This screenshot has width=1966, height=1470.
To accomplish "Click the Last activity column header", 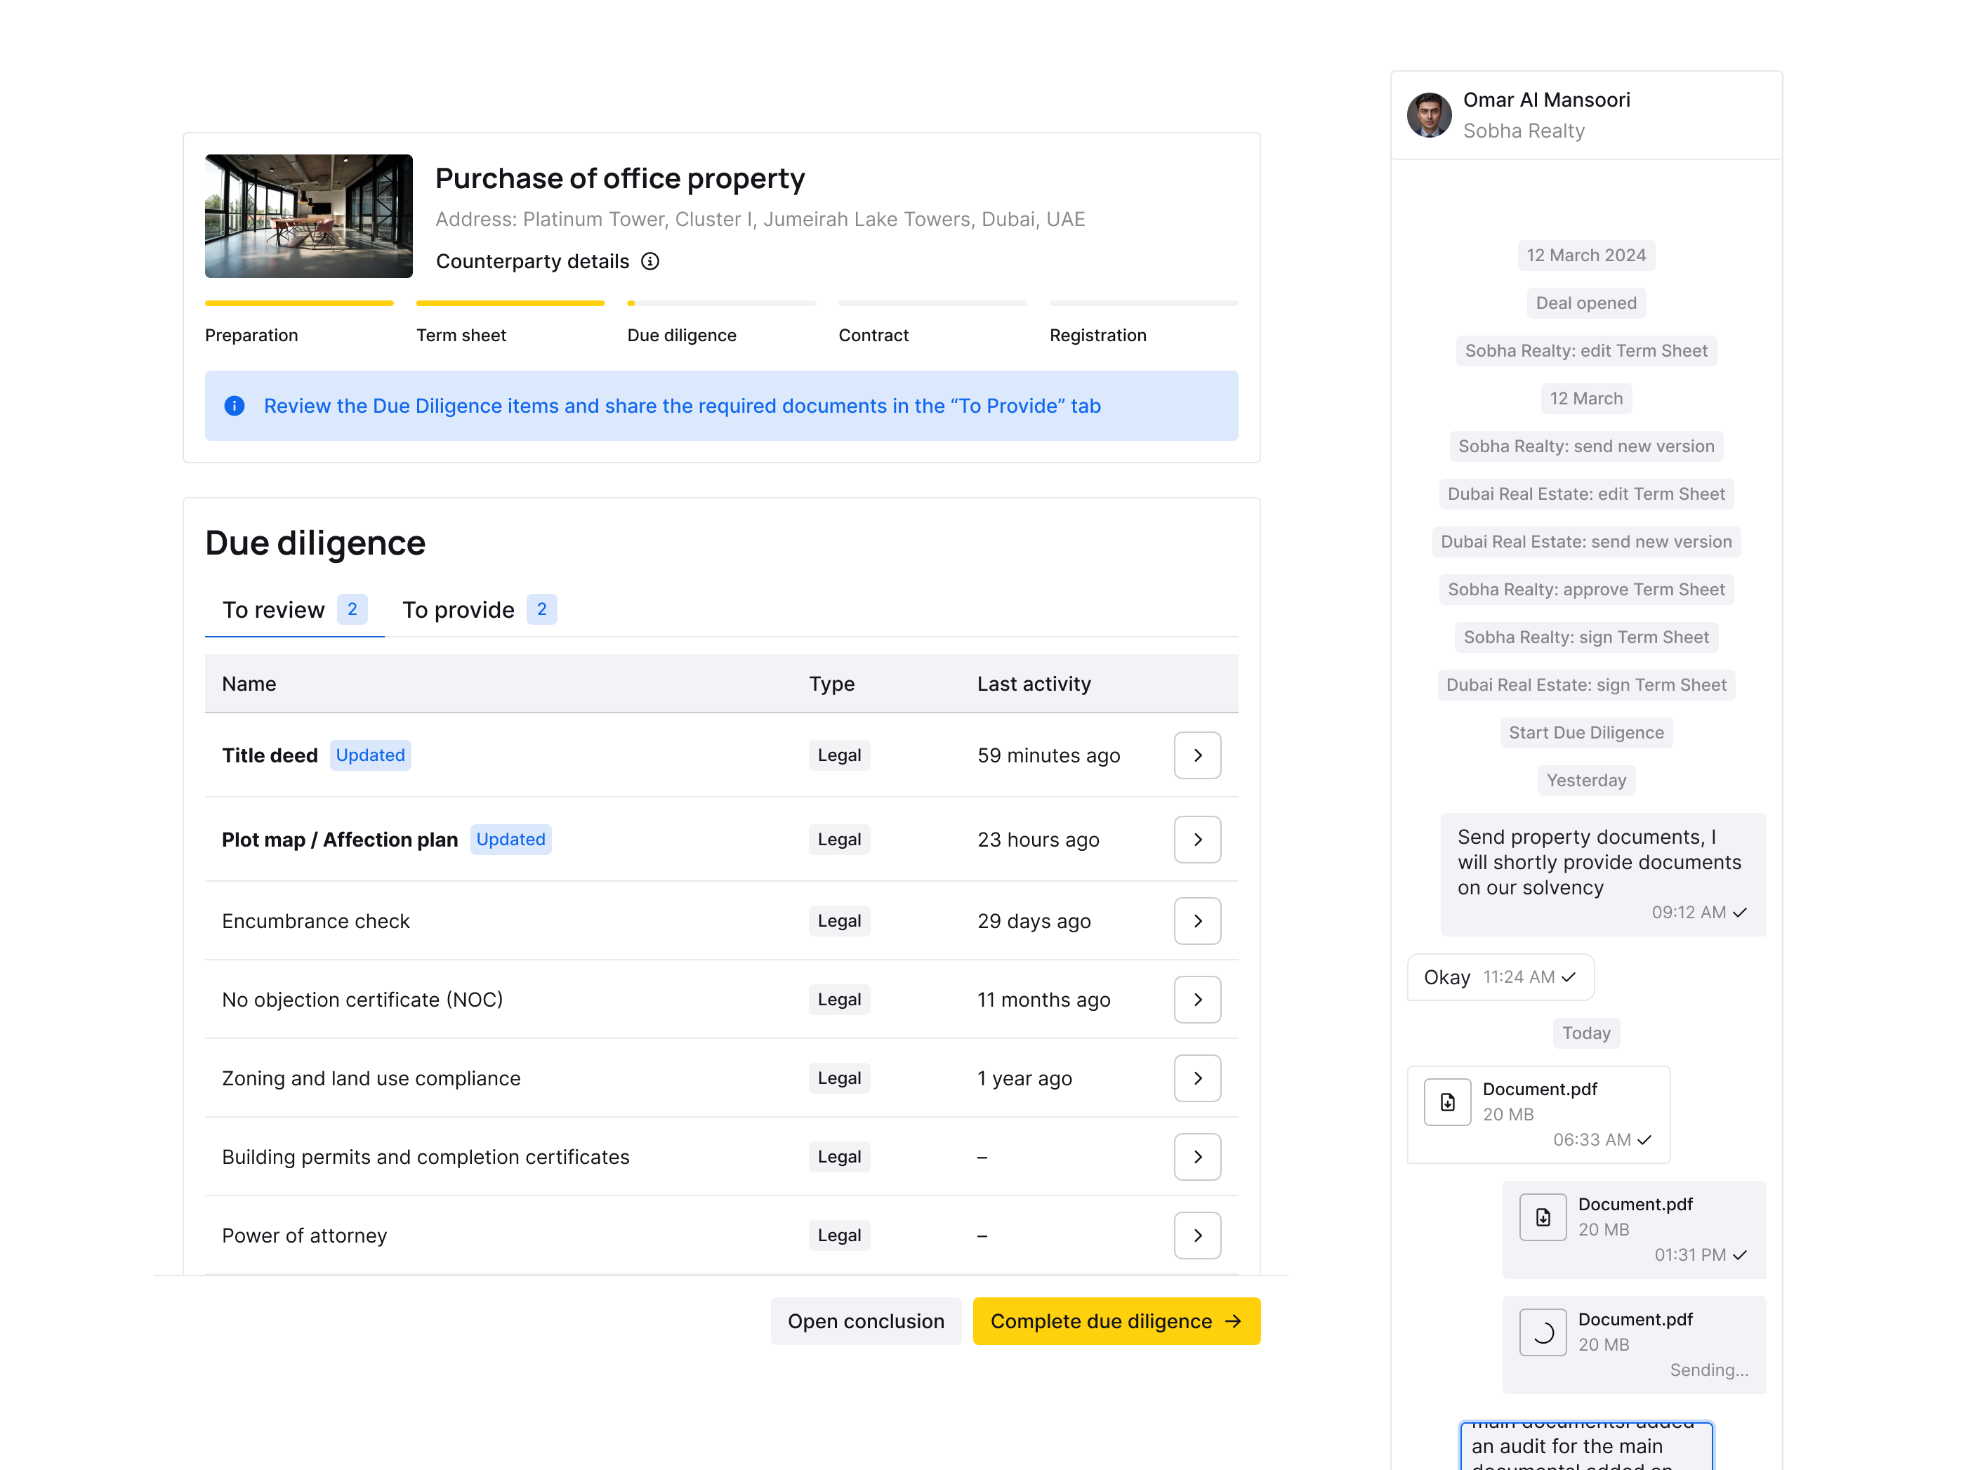I will pos(1034,684).
